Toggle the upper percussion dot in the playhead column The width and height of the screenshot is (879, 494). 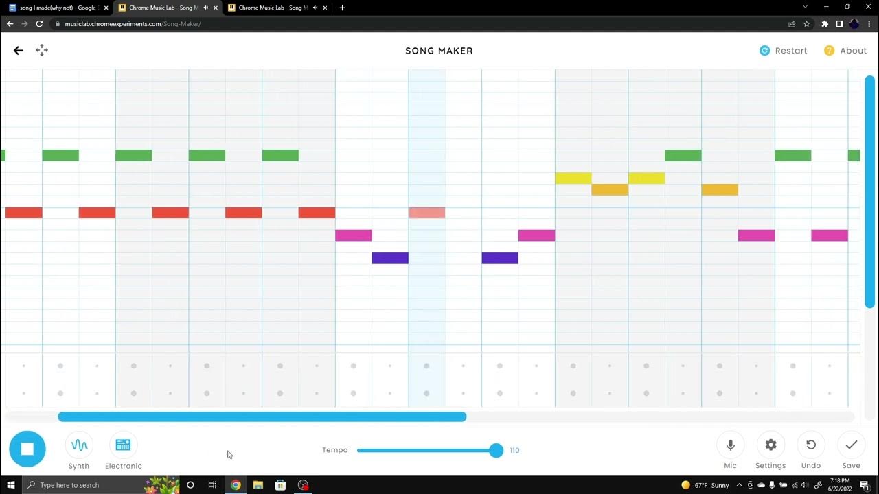[x=426, y=366]
